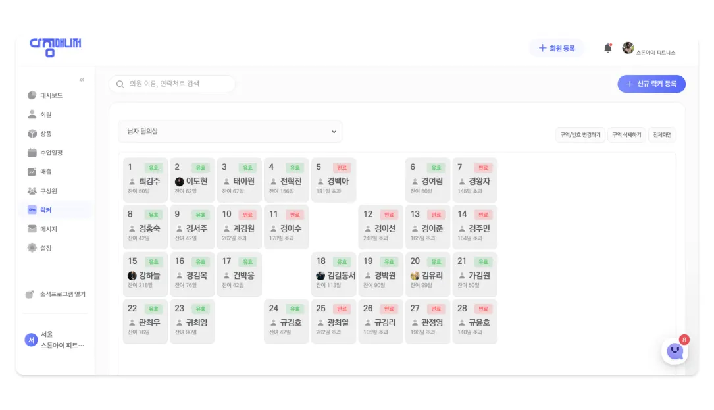Open locker 8 card for 경홍숙

pos(145,227)
